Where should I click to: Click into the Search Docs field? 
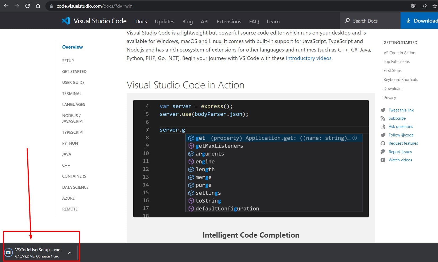coord(370,21)
